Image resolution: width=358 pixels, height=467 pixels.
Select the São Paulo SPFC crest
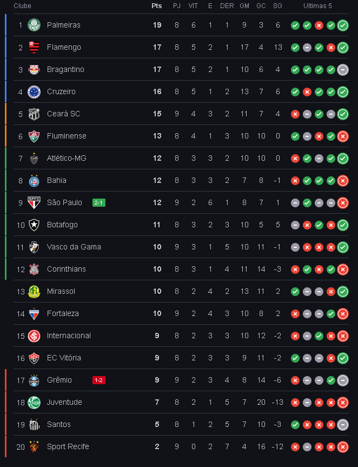click(x=34, y=202)
